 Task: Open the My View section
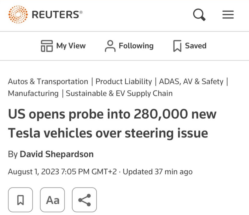click(x=71, y=46)
